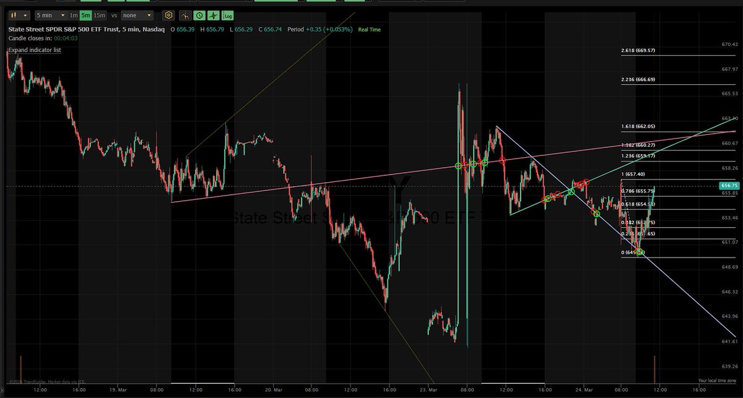Click the '24. Mar' date label
This screenshot has height=398, width=743.
click(584, 391)
